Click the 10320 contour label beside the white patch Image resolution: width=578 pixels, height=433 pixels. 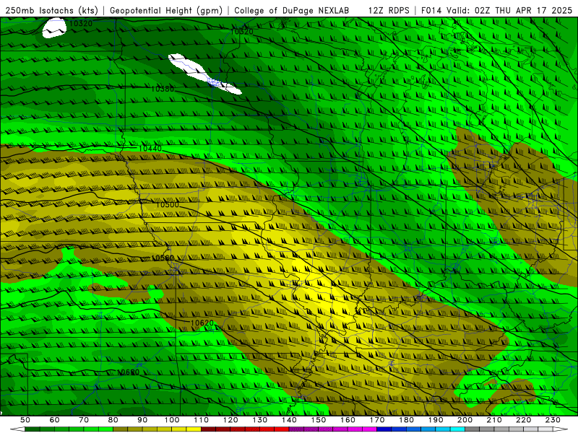[x=81, y=24]
